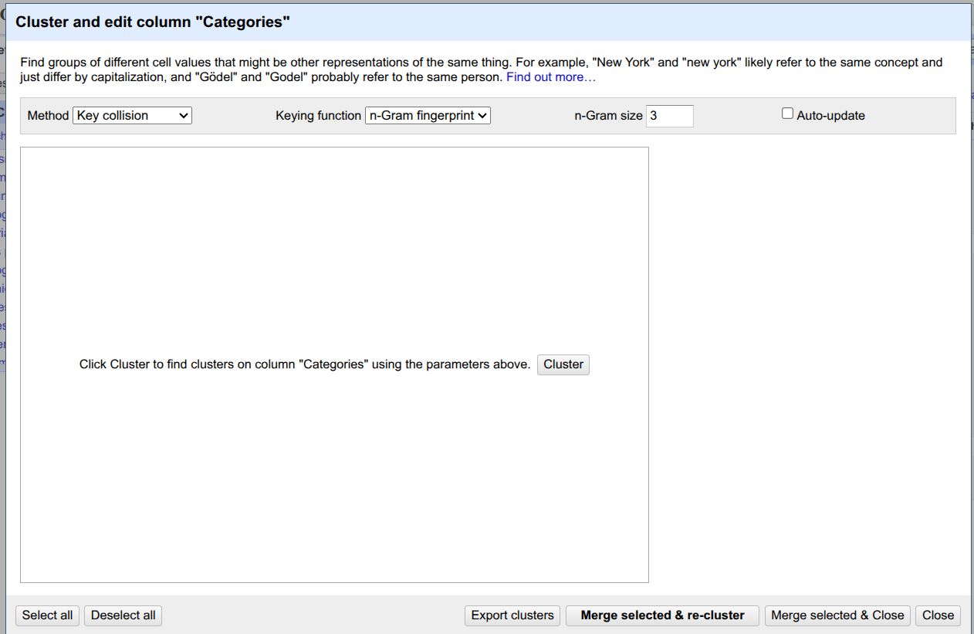The image size is (974, 634).
Task: Enable the Auto-update checkbox
Action: click(x=787, y=114)
